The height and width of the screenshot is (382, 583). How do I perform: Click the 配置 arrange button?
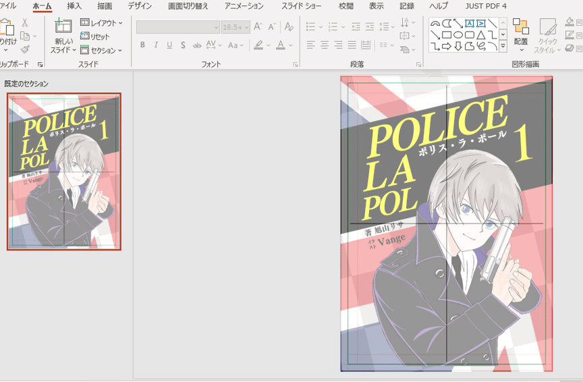(x=521, y=36)
